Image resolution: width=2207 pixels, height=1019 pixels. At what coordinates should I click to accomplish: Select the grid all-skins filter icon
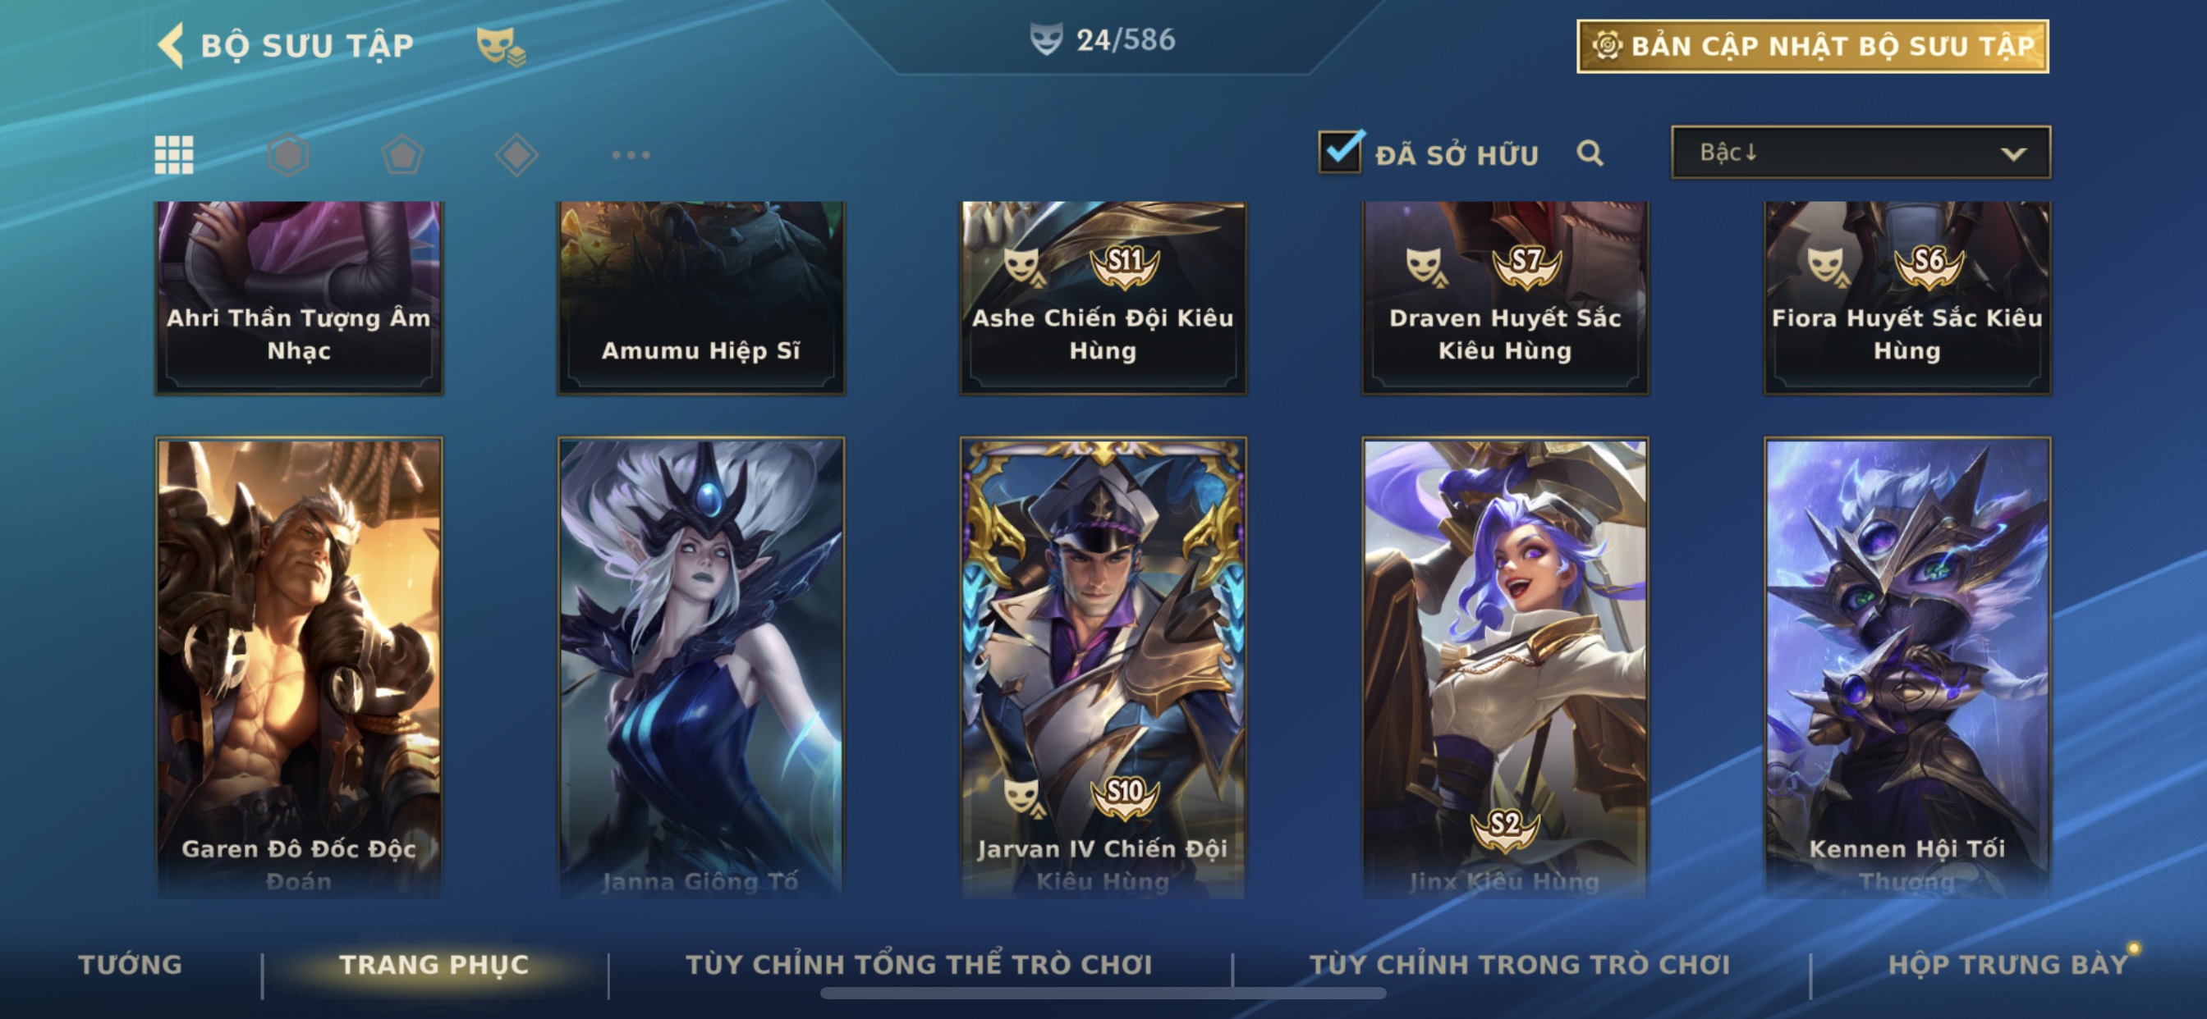pyautogui.click(x=174, y=155)
